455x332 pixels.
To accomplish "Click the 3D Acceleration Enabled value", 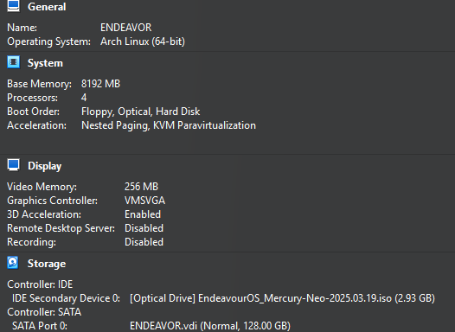I will click(x=143, y=214).
